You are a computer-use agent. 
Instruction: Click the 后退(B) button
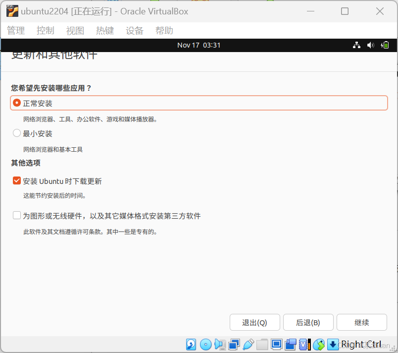coord(308,322)
